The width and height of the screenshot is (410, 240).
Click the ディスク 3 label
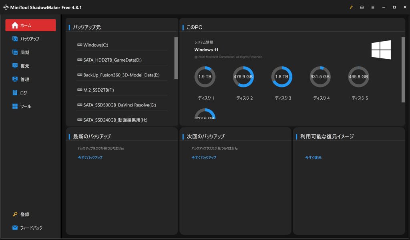[x=283, y=98]
